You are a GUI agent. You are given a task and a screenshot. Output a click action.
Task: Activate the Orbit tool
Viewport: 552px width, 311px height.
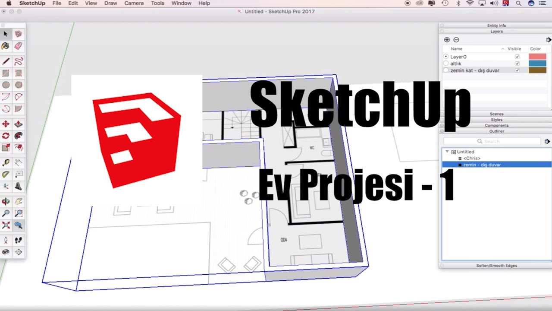pyautogui.click(x=6, y=202)
